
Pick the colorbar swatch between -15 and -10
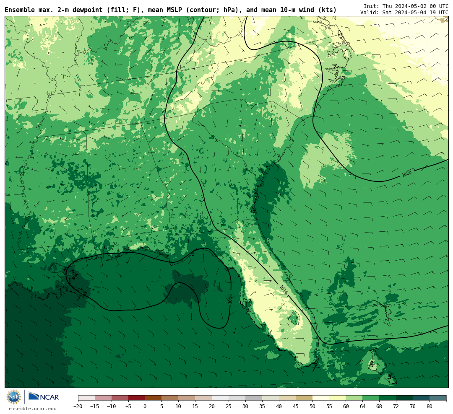[x=103, y=398]
